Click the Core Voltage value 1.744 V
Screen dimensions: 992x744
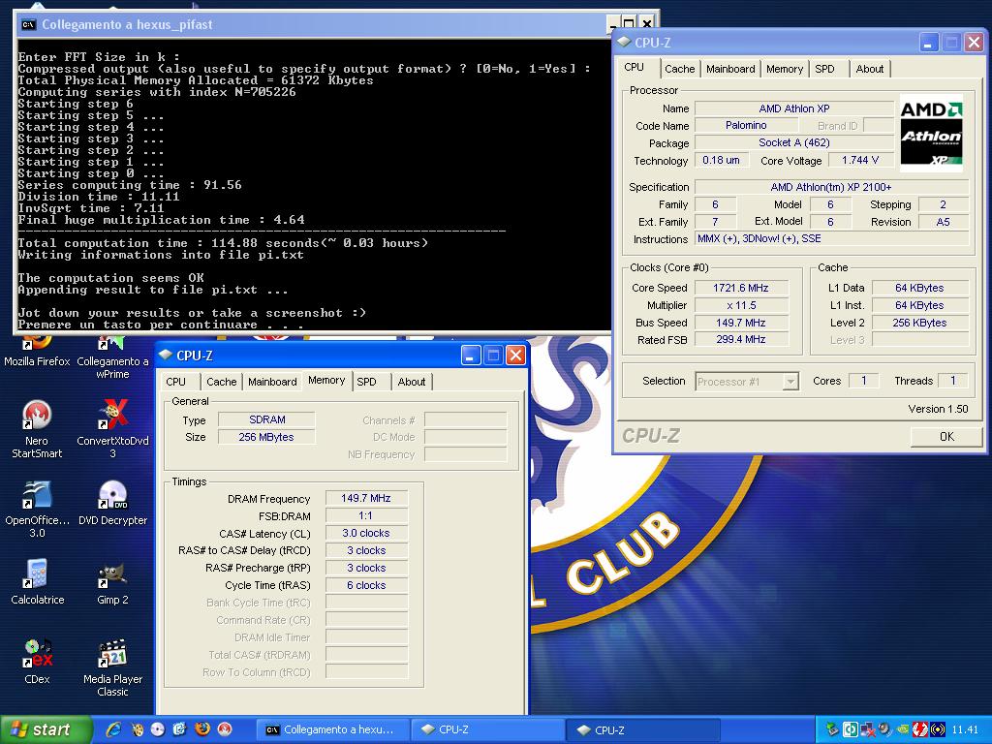point(860,160)
